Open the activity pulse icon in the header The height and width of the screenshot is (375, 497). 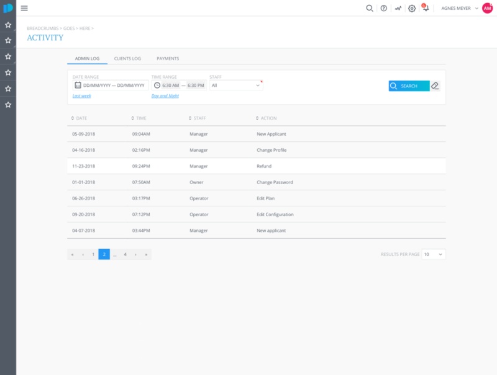tap(398, 8)
